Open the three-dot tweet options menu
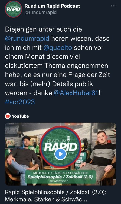The width and height of the screenshot is (121, 204). [113, 6]
